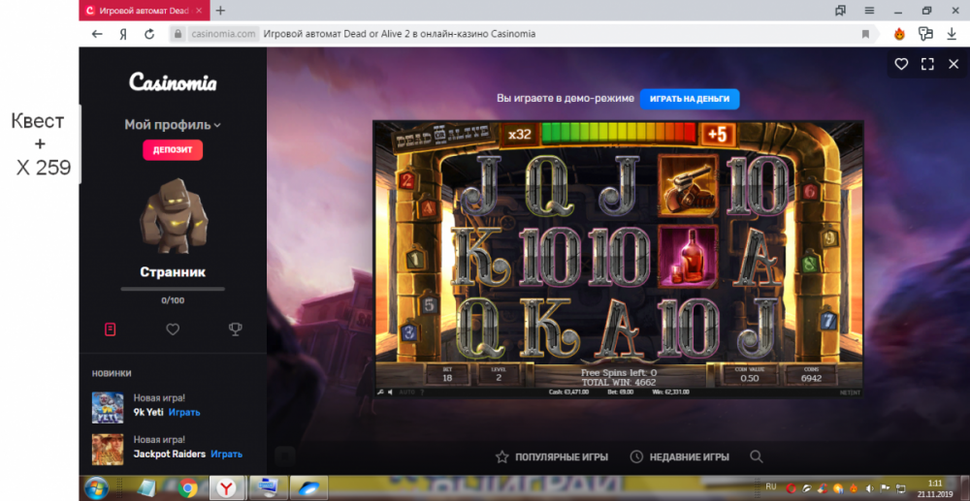Screen dimensions: 970x501
Task: Enter fullscreen mode for the game
Action: click(x=927, y=64)
